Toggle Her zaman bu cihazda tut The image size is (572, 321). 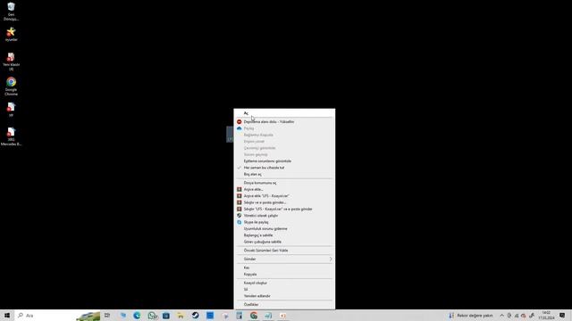pyautogui.click(x=284, y=168)
